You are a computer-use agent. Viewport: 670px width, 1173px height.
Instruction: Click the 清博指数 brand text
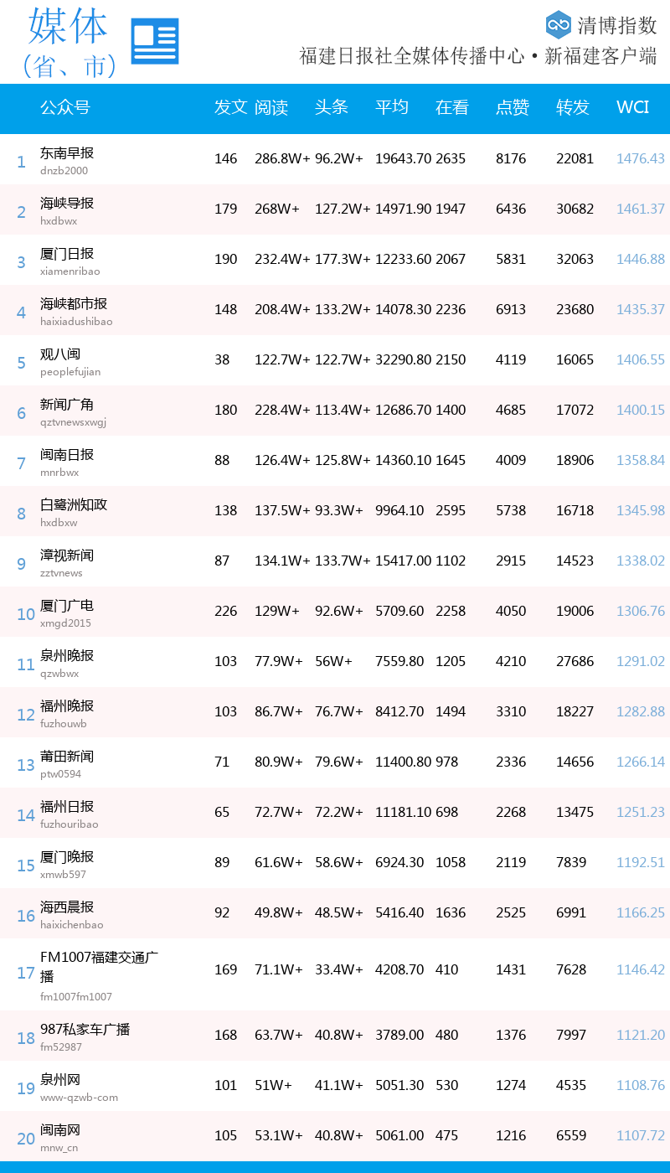click(x=617, y=25)
